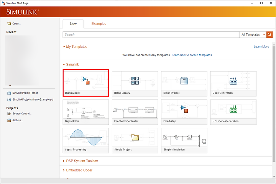Collapse the My Templates section
The width and height of the screenshot is (276, 184).
[64, 47]
